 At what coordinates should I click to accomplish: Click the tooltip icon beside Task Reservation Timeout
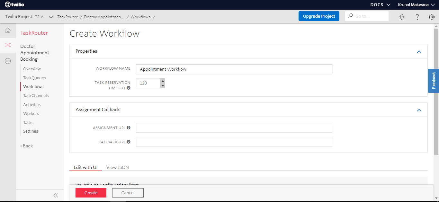[129, 88]
